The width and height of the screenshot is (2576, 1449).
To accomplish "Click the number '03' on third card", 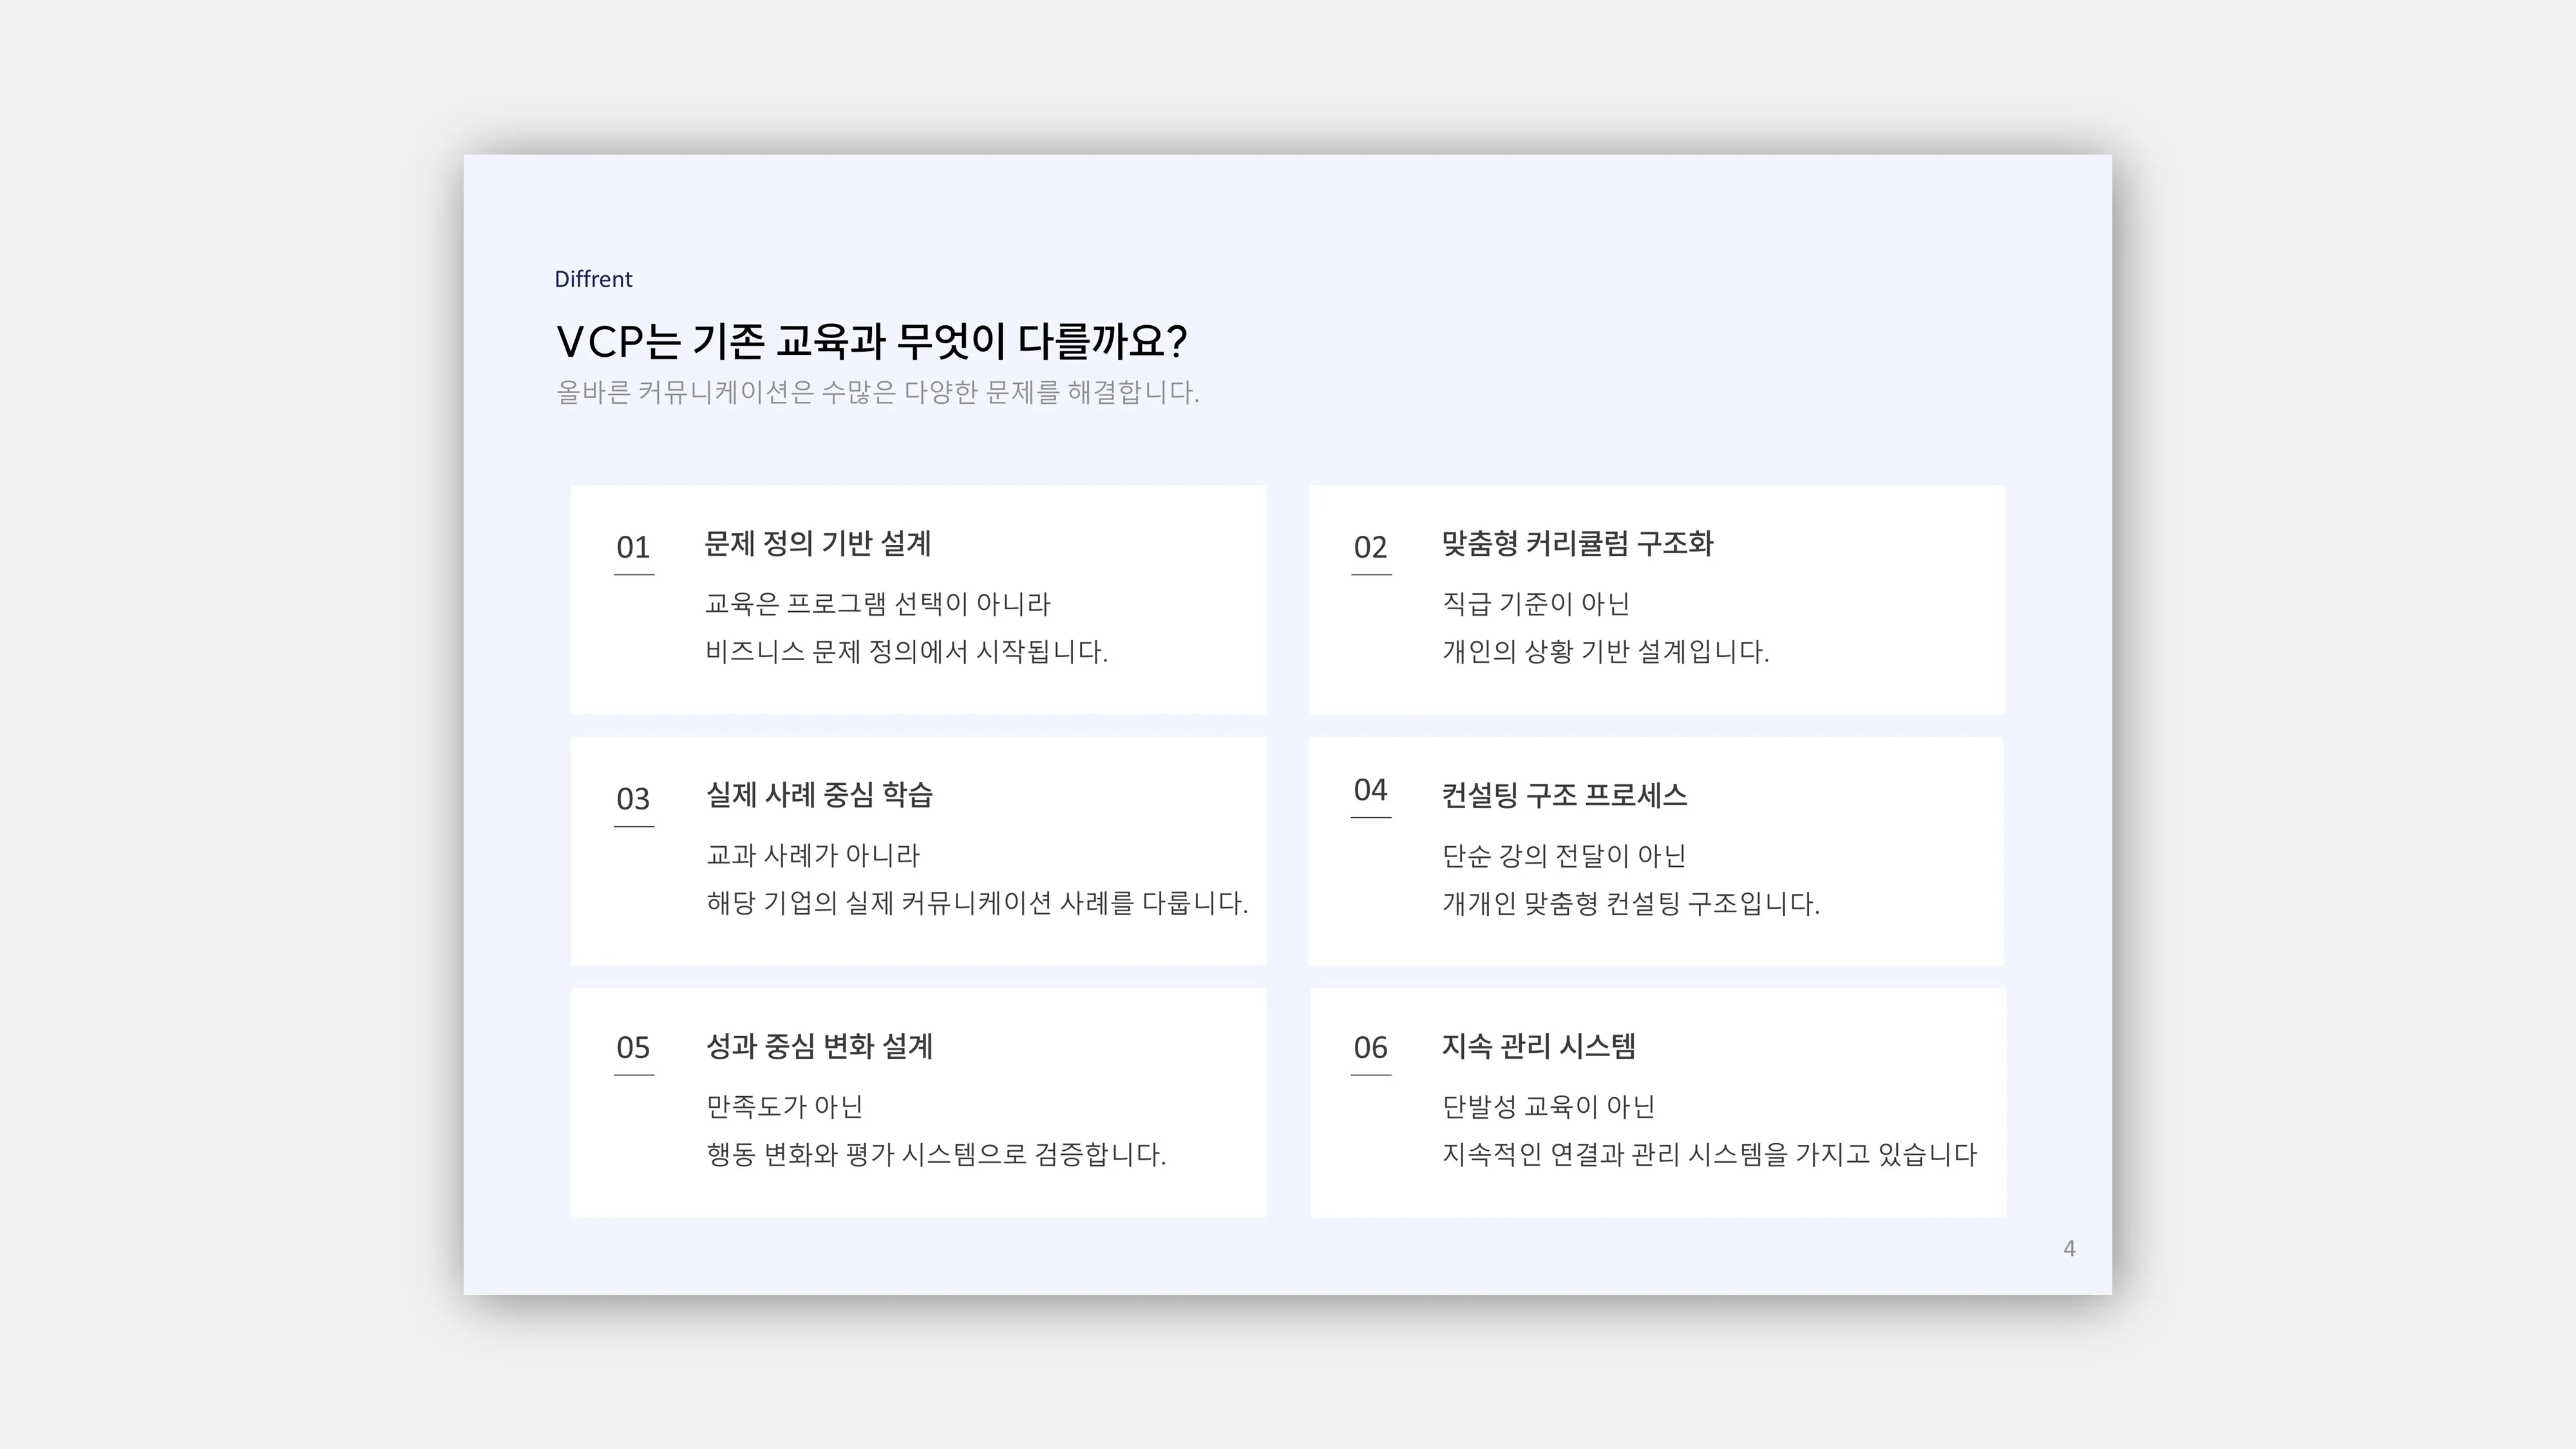I will [633, 799].
